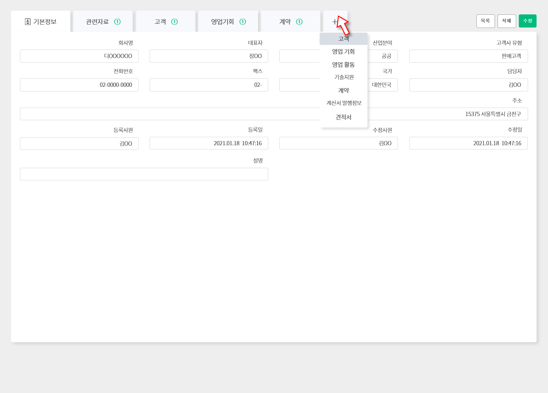Choose 계산서 발행정보 from the menu
Image resolution: width=548 pixels, height=393 pixels.
(343, 103)
